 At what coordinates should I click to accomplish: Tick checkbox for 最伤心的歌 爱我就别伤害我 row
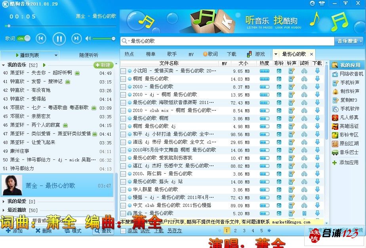(x=123, y=158)
